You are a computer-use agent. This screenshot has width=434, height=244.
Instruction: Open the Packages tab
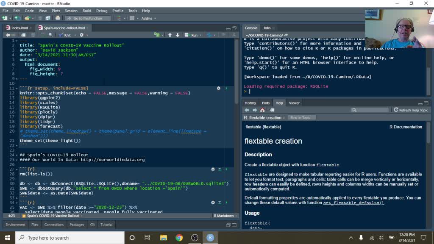(77, 225)
